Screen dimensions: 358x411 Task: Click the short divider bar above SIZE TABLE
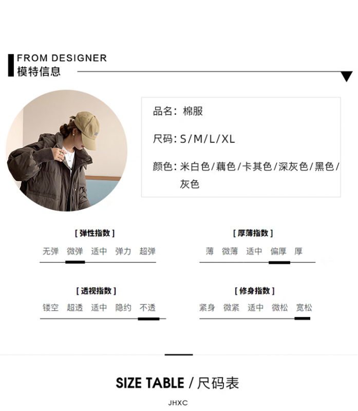(179, 354)
